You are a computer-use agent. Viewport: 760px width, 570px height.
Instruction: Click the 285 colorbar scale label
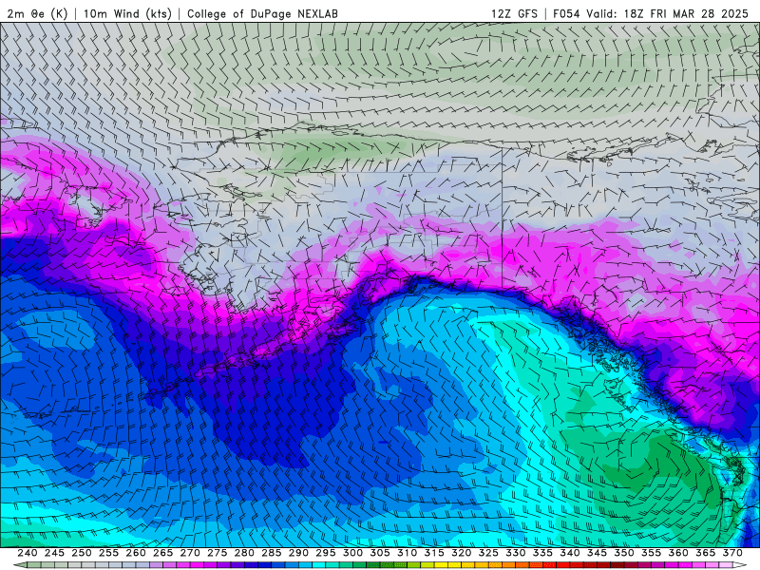tap(272, 553)
